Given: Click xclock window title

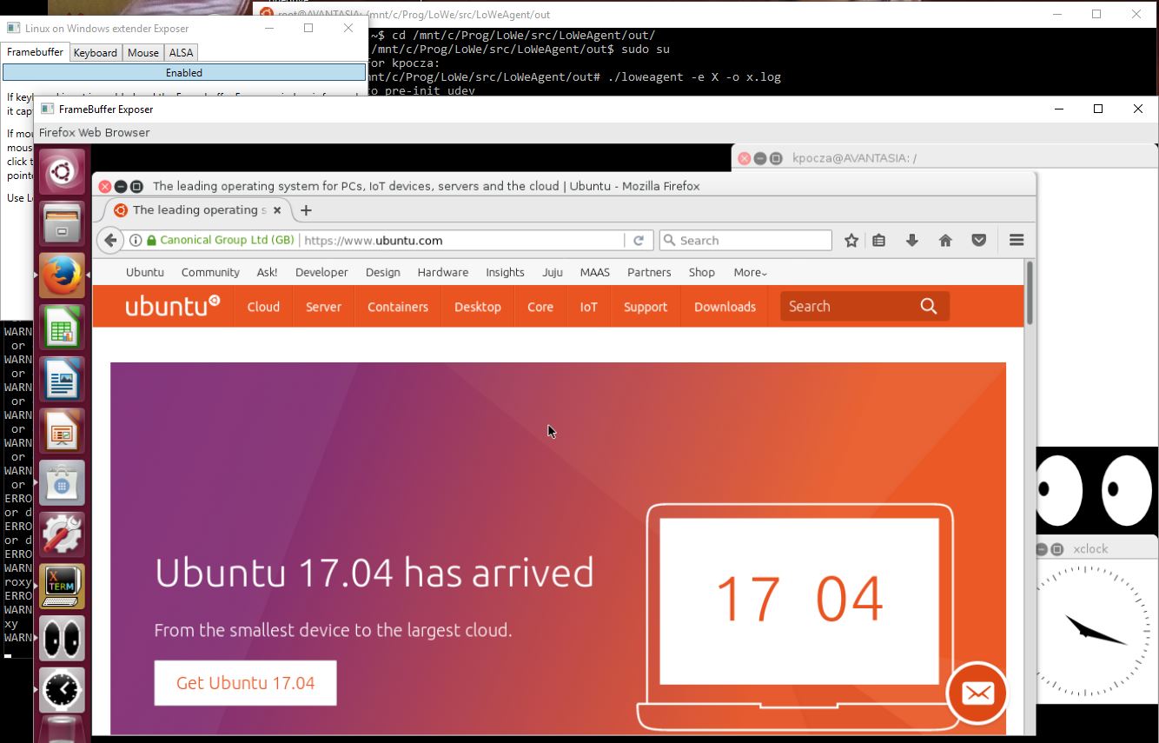Looking at the screenshot, I should pos(1090,549).
